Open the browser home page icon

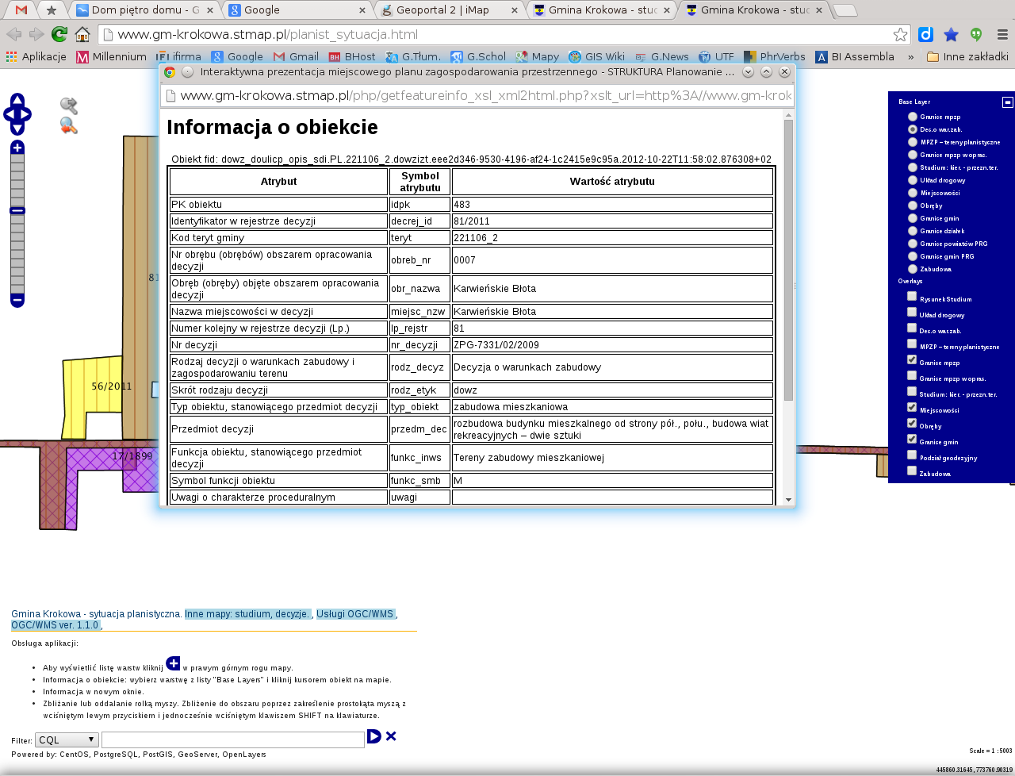82,34
